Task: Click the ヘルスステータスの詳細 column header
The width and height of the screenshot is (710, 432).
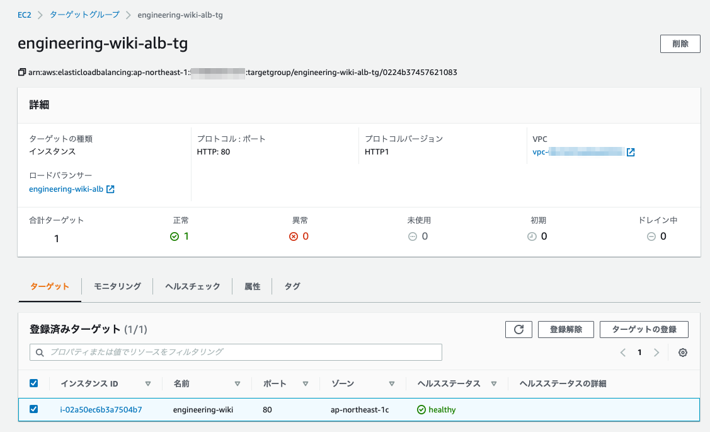Action: coord(563,383)
